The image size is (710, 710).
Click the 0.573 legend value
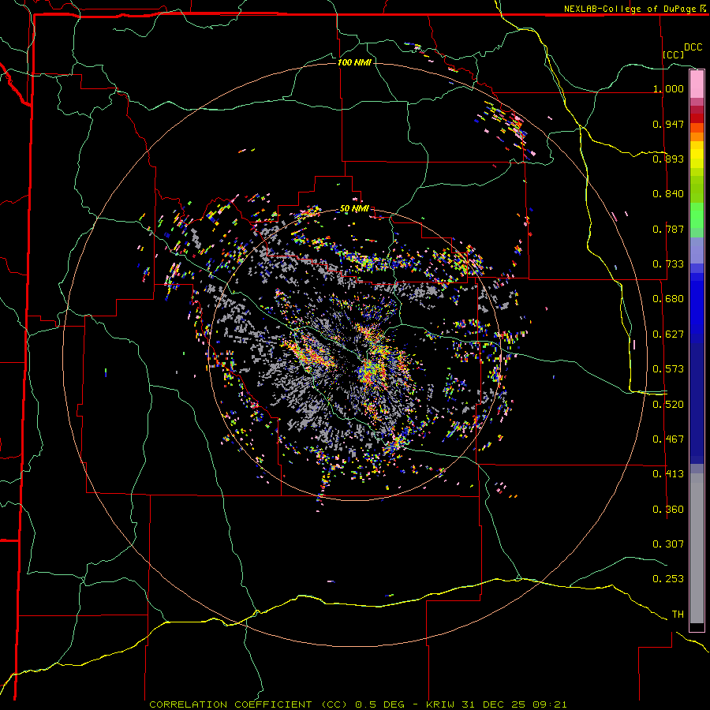click(x=668, y=369)
